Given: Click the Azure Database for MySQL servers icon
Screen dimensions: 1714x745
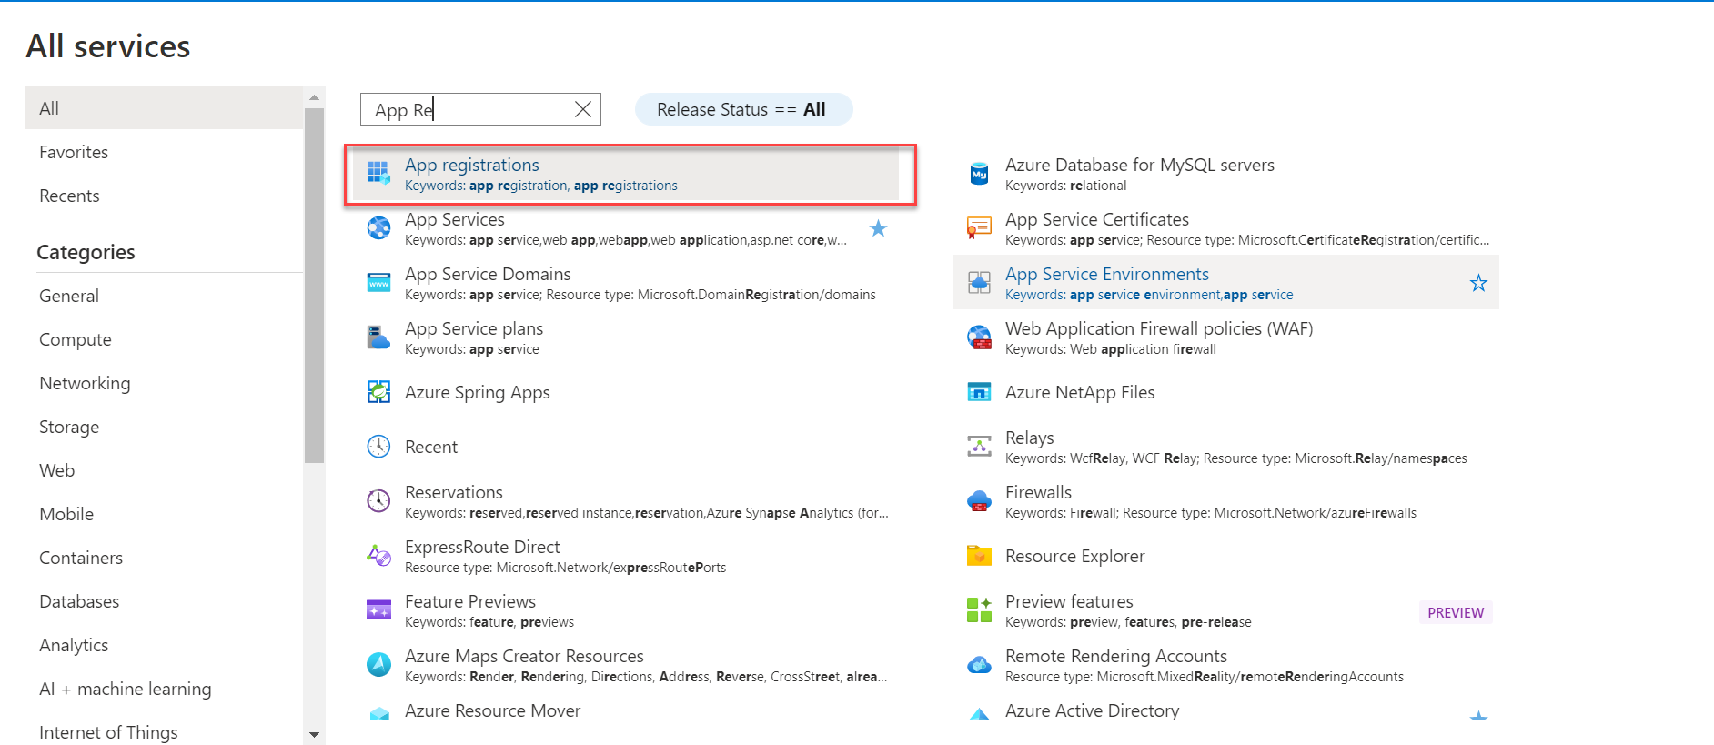Looking at the screenshot, I should pos(979,173).
